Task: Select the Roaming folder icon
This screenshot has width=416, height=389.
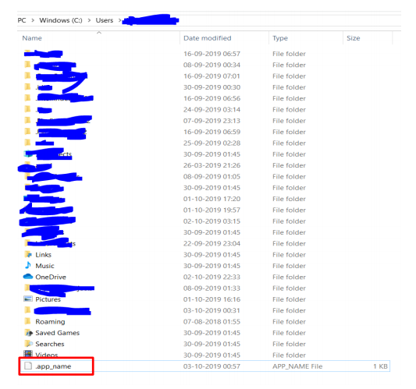Action: coord(27,321)
